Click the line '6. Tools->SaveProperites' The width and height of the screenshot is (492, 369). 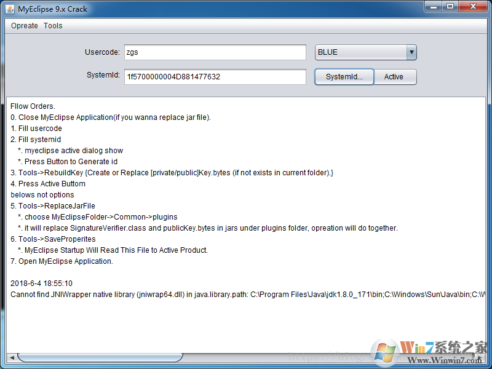click(x=53, y=239)
